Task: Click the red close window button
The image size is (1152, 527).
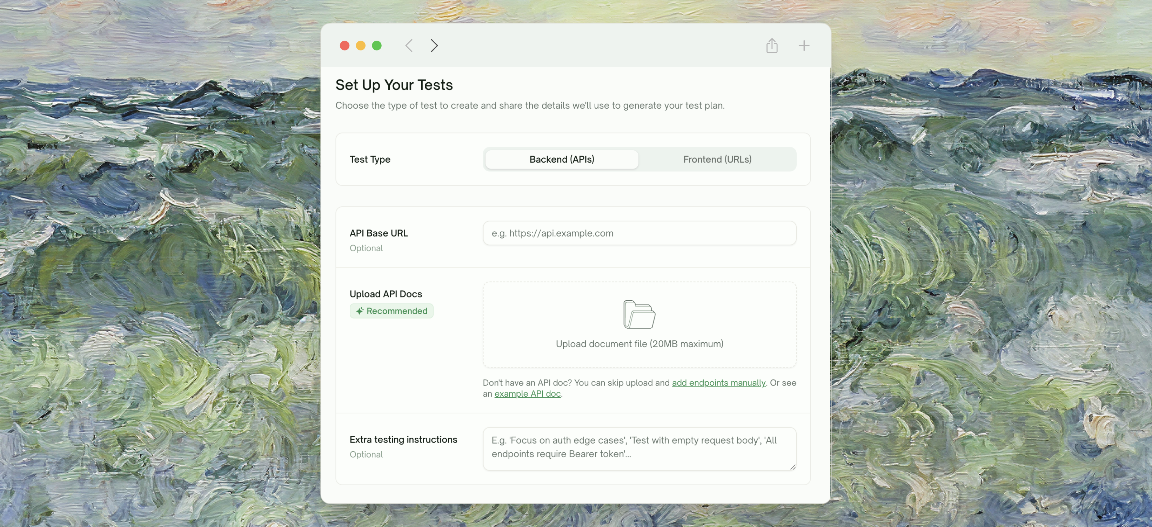Action: [344, 46]
